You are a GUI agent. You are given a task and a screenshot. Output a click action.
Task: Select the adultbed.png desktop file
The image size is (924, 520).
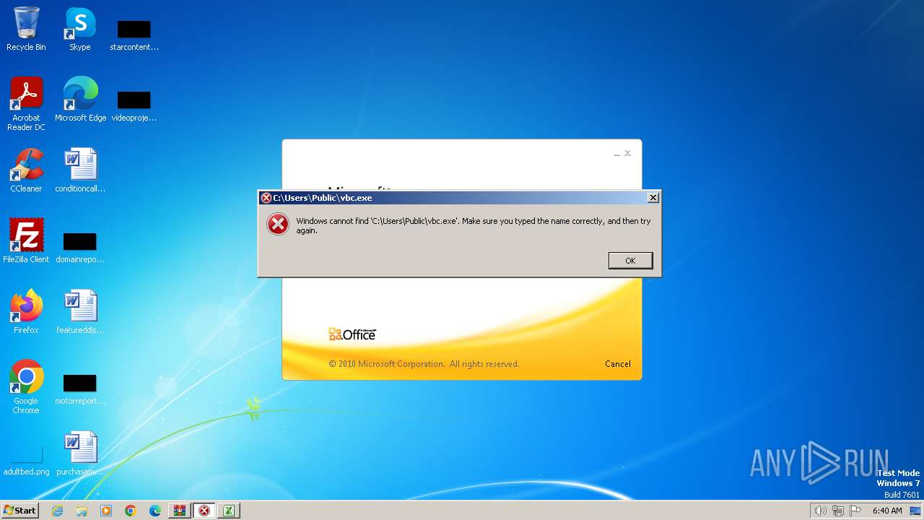(x=26, y=461)
